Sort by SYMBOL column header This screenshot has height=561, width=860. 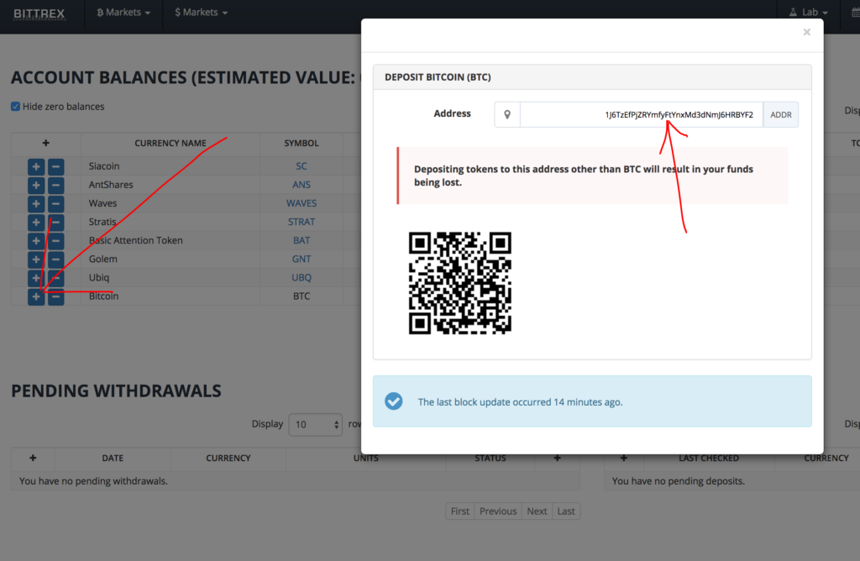(302, 143)
